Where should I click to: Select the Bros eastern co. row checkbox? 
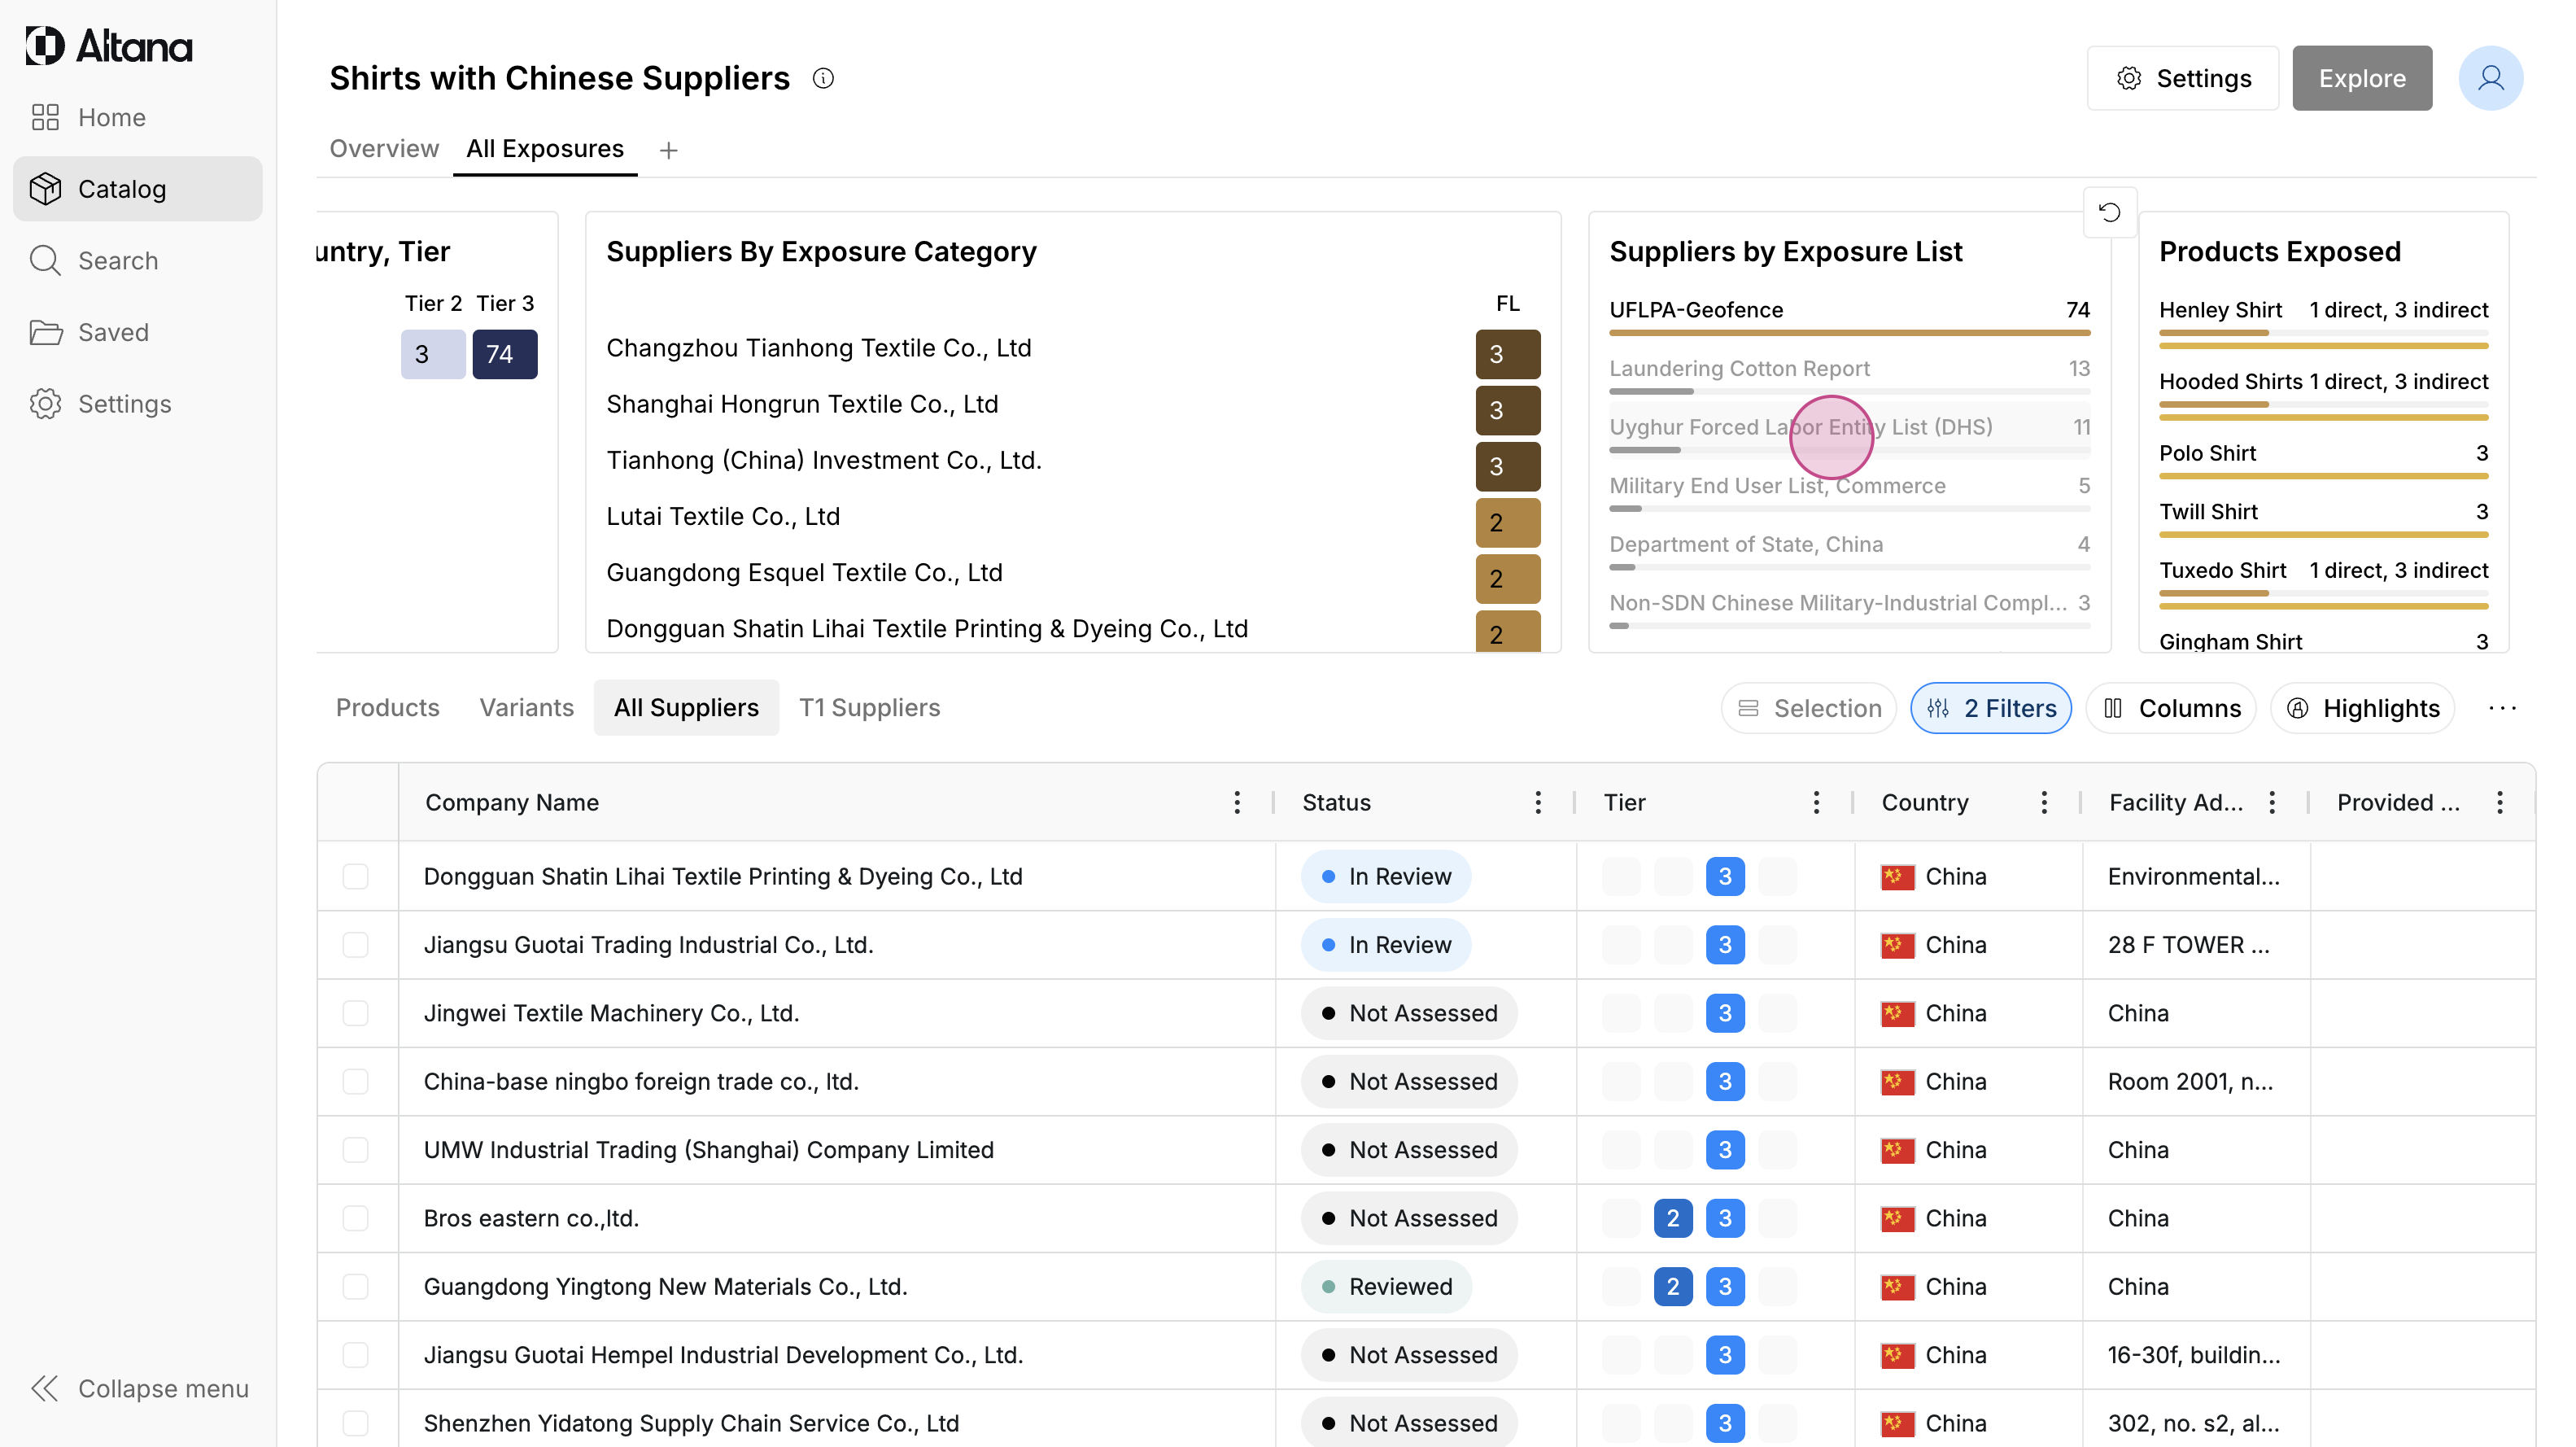point(355,1218)
